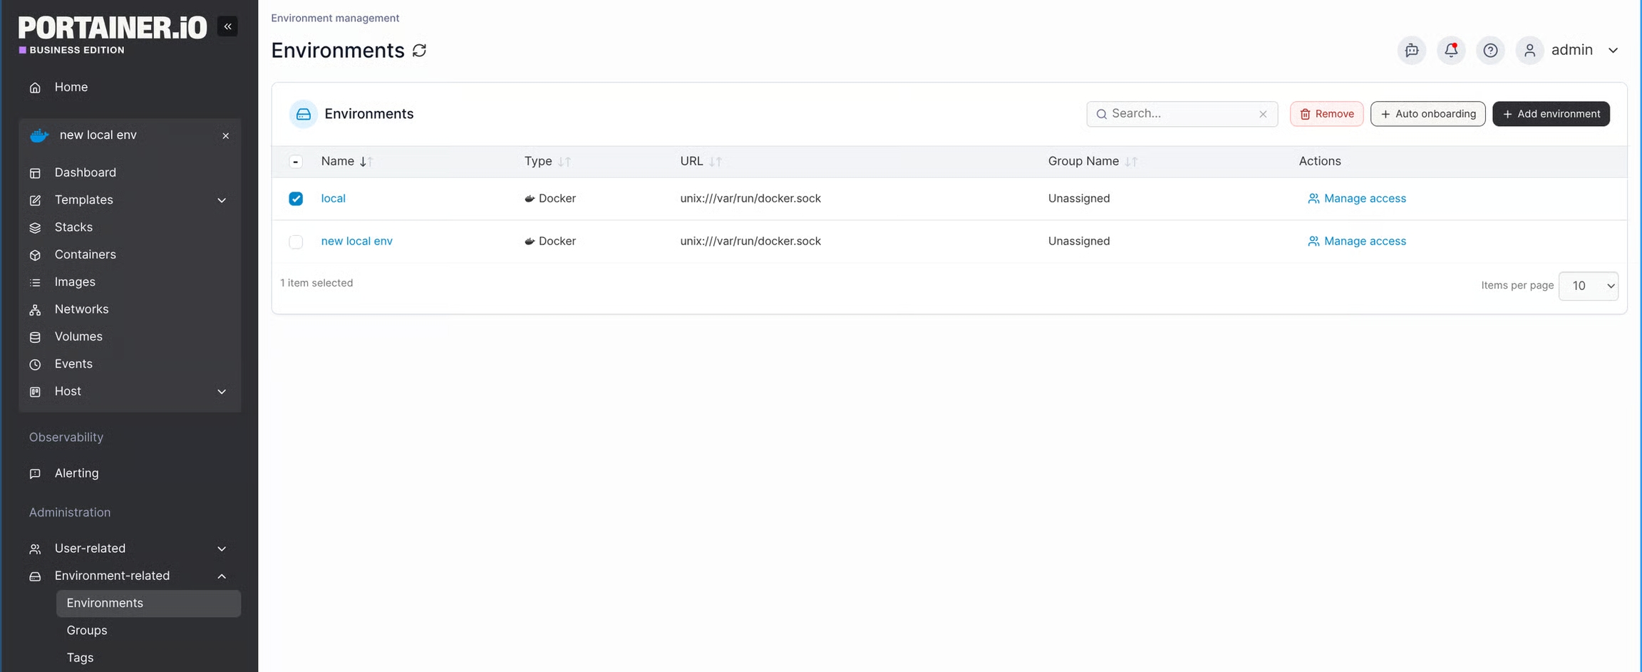
Task: Select the new local env row checkbox
Action: click(x=296, y=242)
